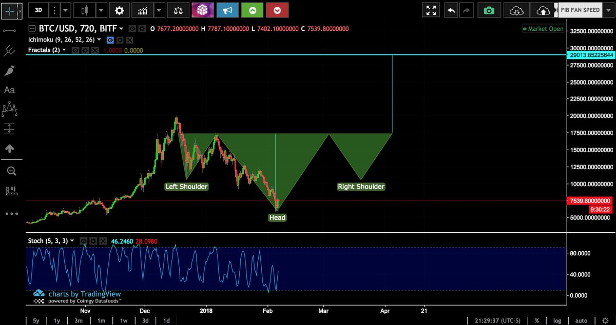The width and height of the screenshot is (616, 325).
Task: Take a chart snapshot with camera icon
Action: coord(489,10)
